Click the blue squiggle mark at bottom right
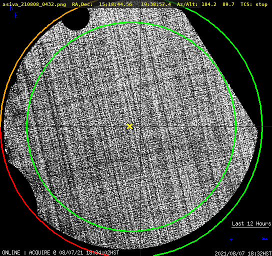Image resolution: width=272 pixels, height=256 pixels. click(x=264, y=239)
